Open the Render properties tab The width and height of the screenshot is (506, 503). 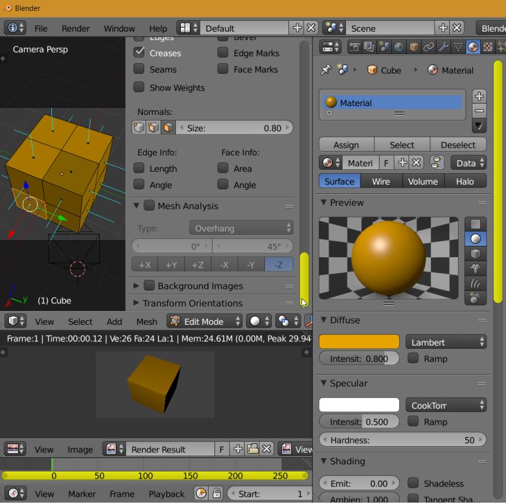pyautogui.click(x=354, y=47)
